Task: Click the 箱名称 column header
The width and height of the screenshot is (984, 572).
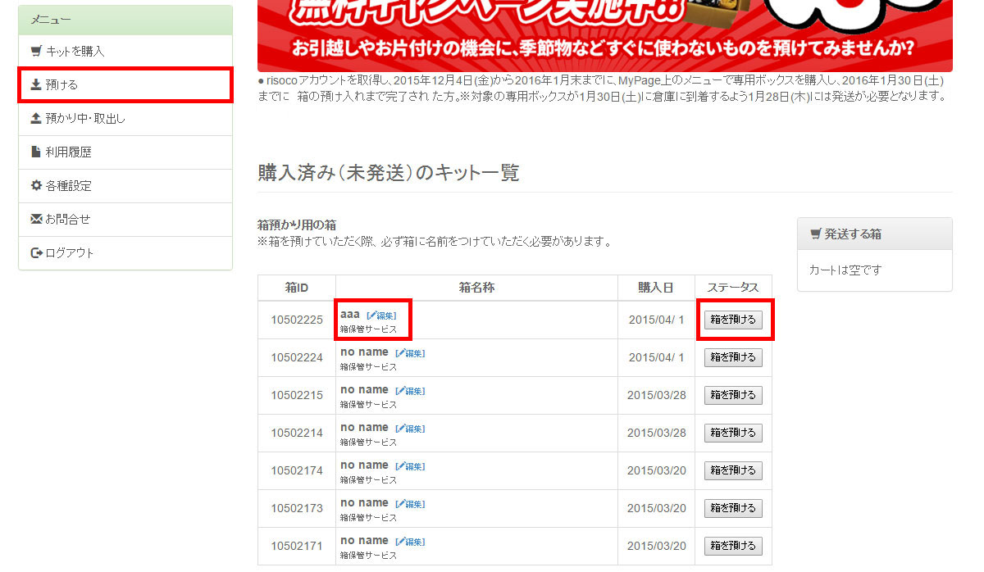Action: (x=476, y=288)
